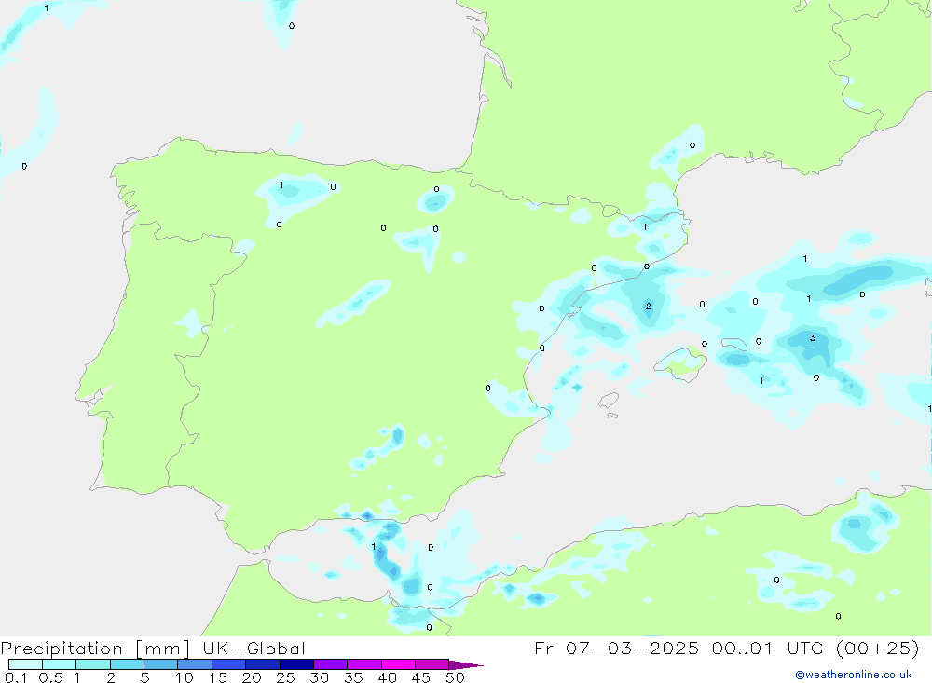Click the legend scale label '15'
The image size is (932, 683).
pyautogui.click(x=218, y=677)
